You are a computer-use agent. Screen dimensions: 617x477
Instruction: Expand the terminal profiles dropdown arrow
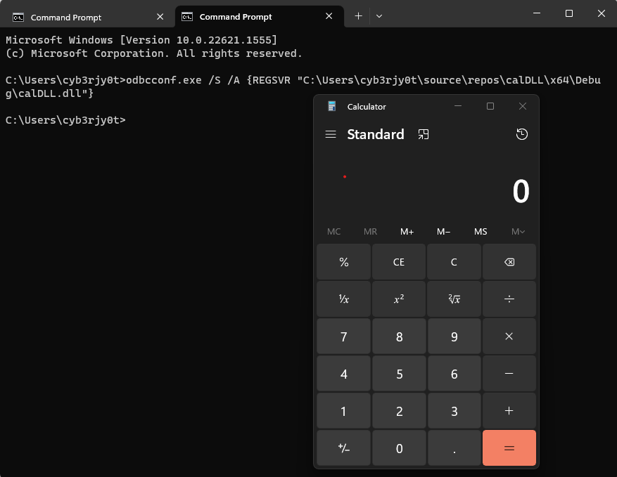[379, 16]
